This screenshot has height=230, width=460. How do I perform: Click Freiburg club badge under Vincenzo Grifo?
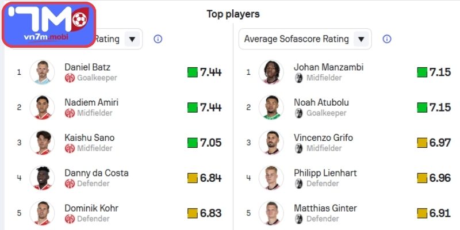click(x=298, y=148)
